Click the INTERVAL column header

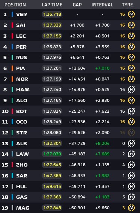(102, 5)
